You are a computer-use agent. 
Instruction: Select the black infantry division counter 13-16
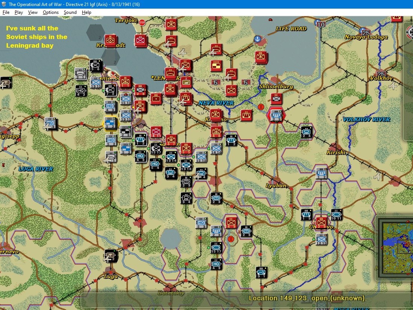186,165
